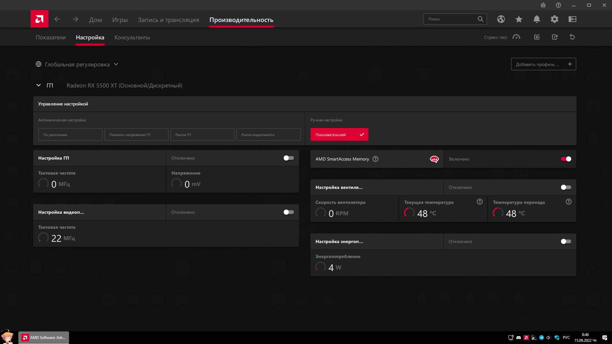Enable the GPU tuning toggle
Viewport: 612px width, 344px height.
point(288,158)
